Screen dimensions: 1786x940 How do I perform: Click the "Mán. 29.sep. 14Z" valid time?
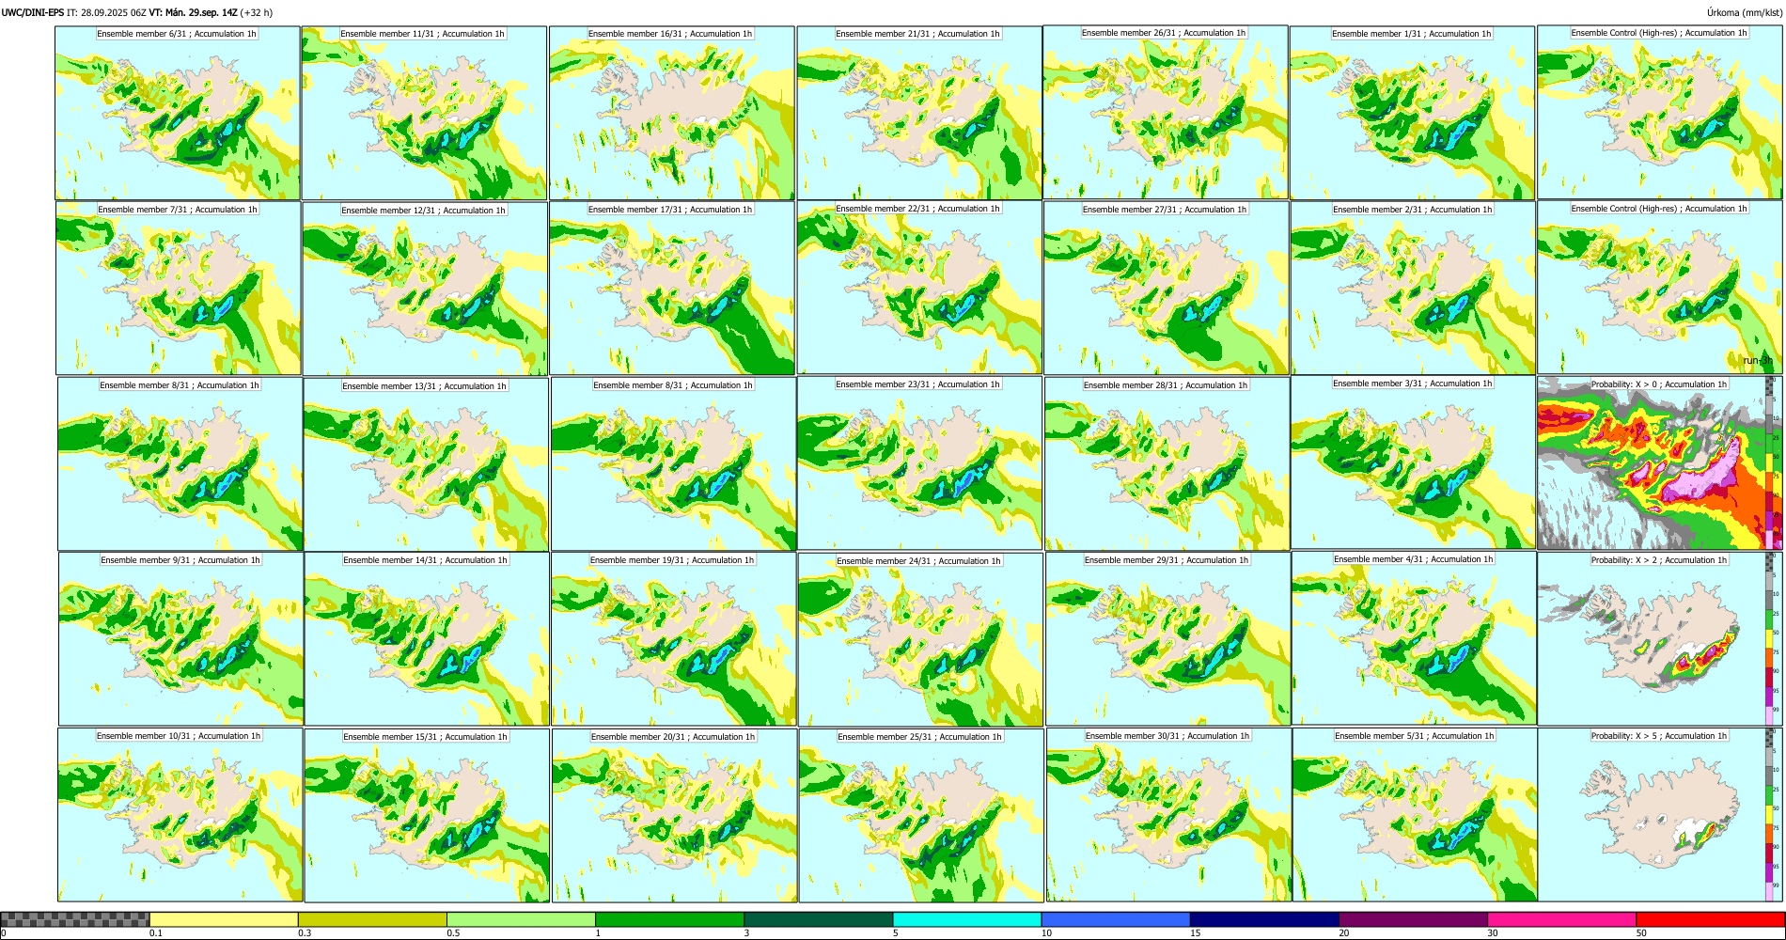(x=201, y=12)
